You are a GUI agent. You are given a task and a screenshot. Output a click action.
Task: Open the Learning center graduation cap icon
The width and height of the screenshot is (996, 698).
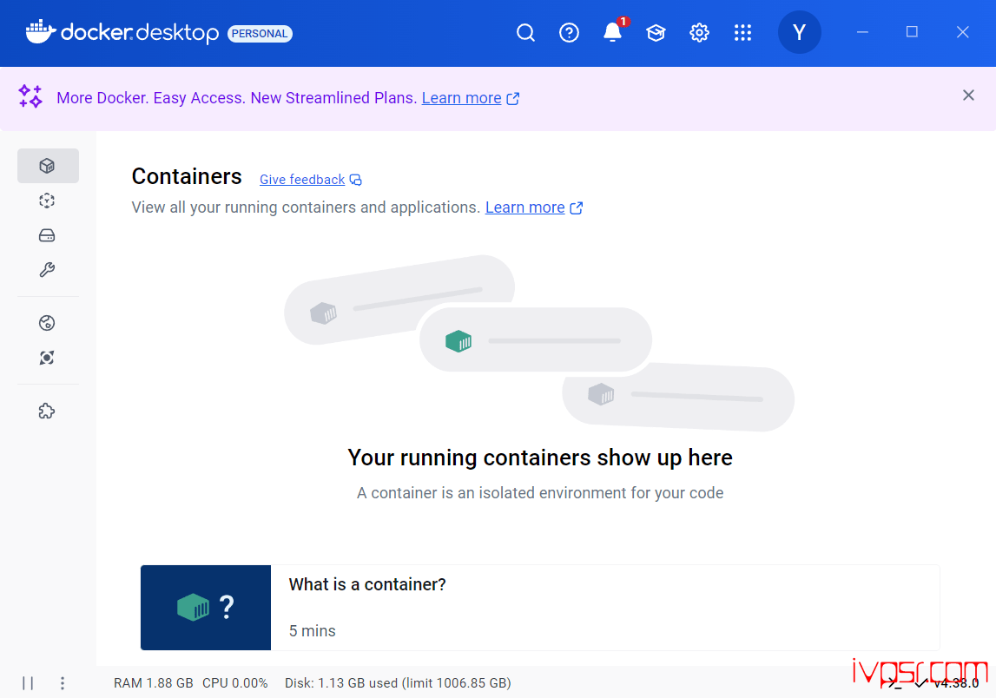tap(656, 32)
